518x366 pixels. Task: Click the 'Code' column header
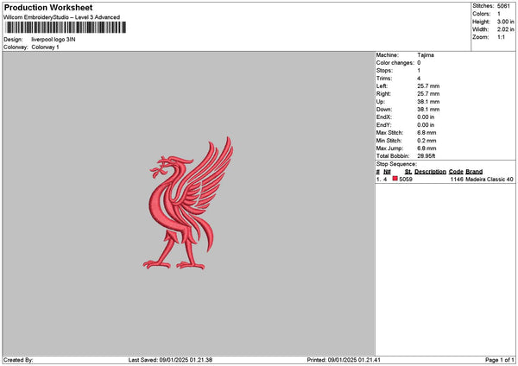[456, 172]
